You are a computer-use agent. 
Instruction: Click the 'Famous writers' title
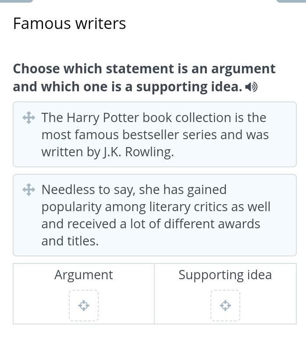click(x=70, y=23)
